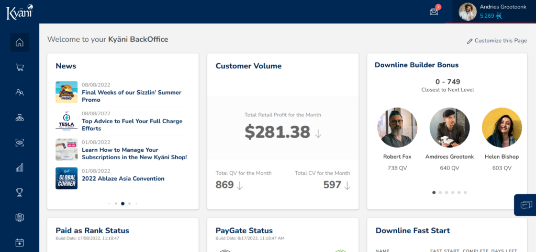Image resolution: width=536 pixels, height=252 pixels.
Task: Go to second Downline Builder Bonus carousel dot
Action: (440, 193)
